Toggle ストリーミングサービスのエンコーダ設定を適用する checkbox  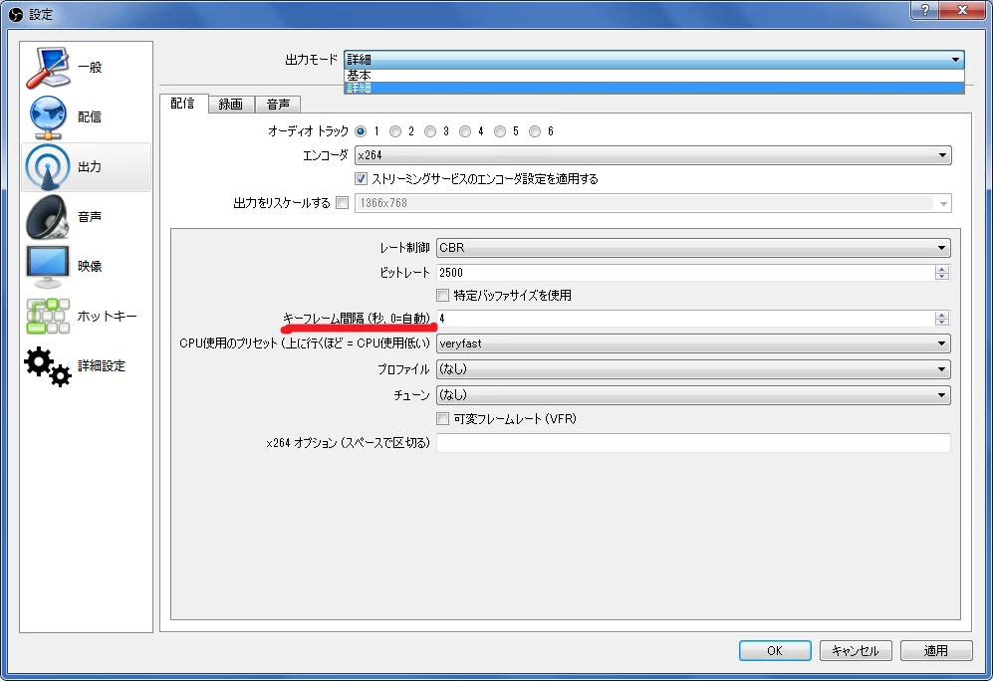pyautogui.click(x=361, y=179)
